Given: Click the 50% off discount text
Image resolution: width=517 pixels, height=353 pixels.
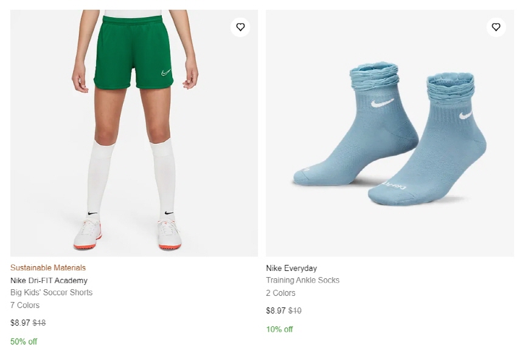Looking at the screenshot, I should coord(24,341).
